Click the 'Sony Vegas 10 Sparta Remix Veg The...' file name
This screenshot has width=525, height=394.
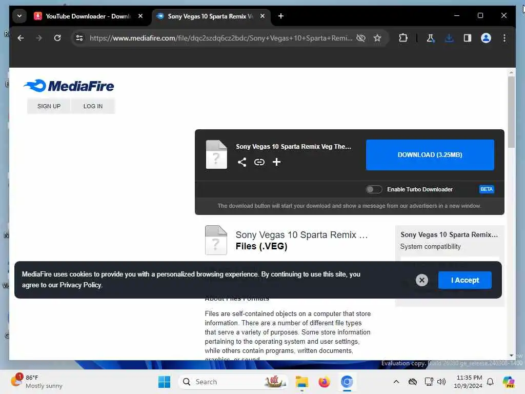[293, 146]
